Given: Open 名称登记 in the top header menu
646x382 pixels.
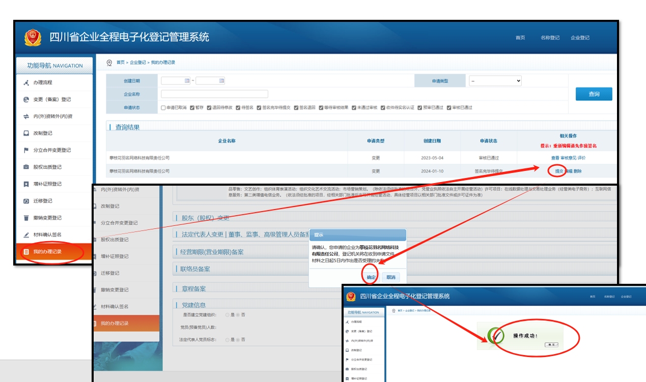Looking at the screenshot, I should coord(550,38).
